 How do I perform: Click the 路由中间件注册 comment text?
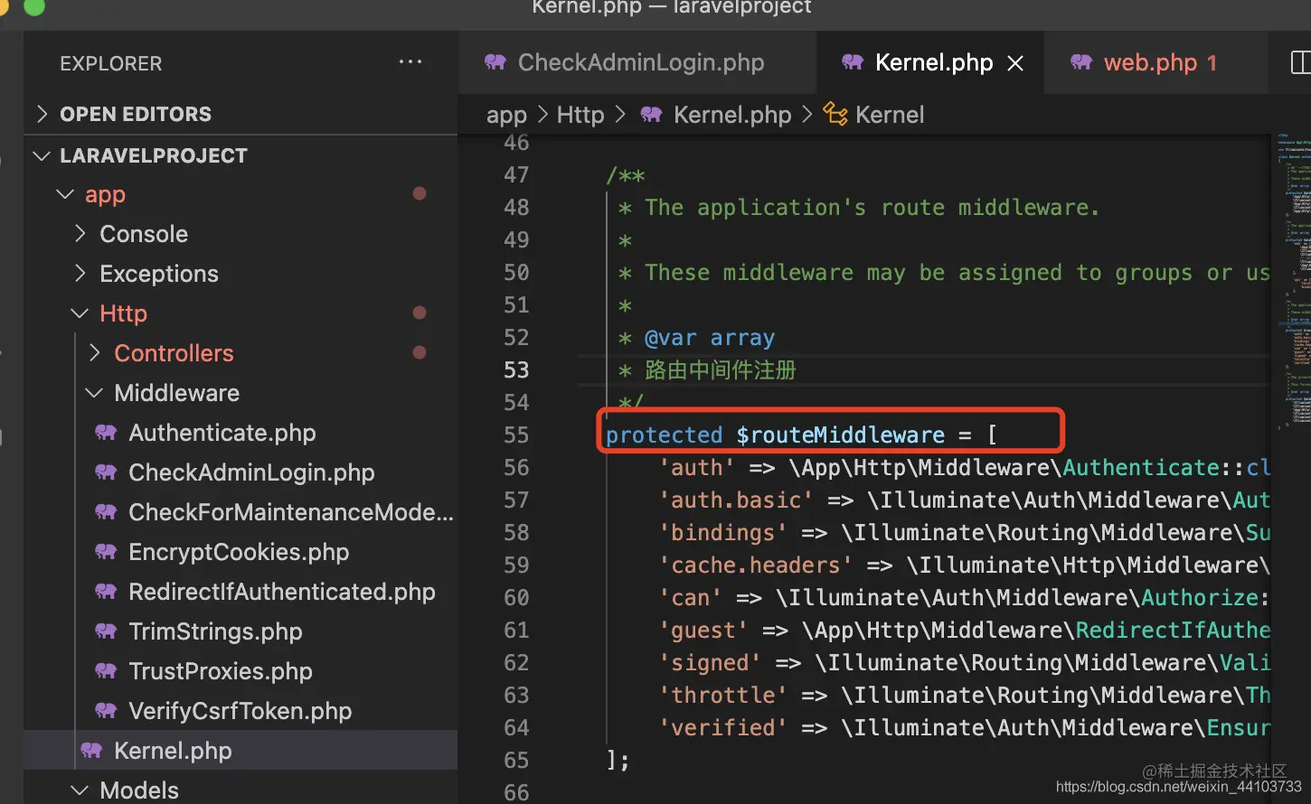click(x=721, y=370)
